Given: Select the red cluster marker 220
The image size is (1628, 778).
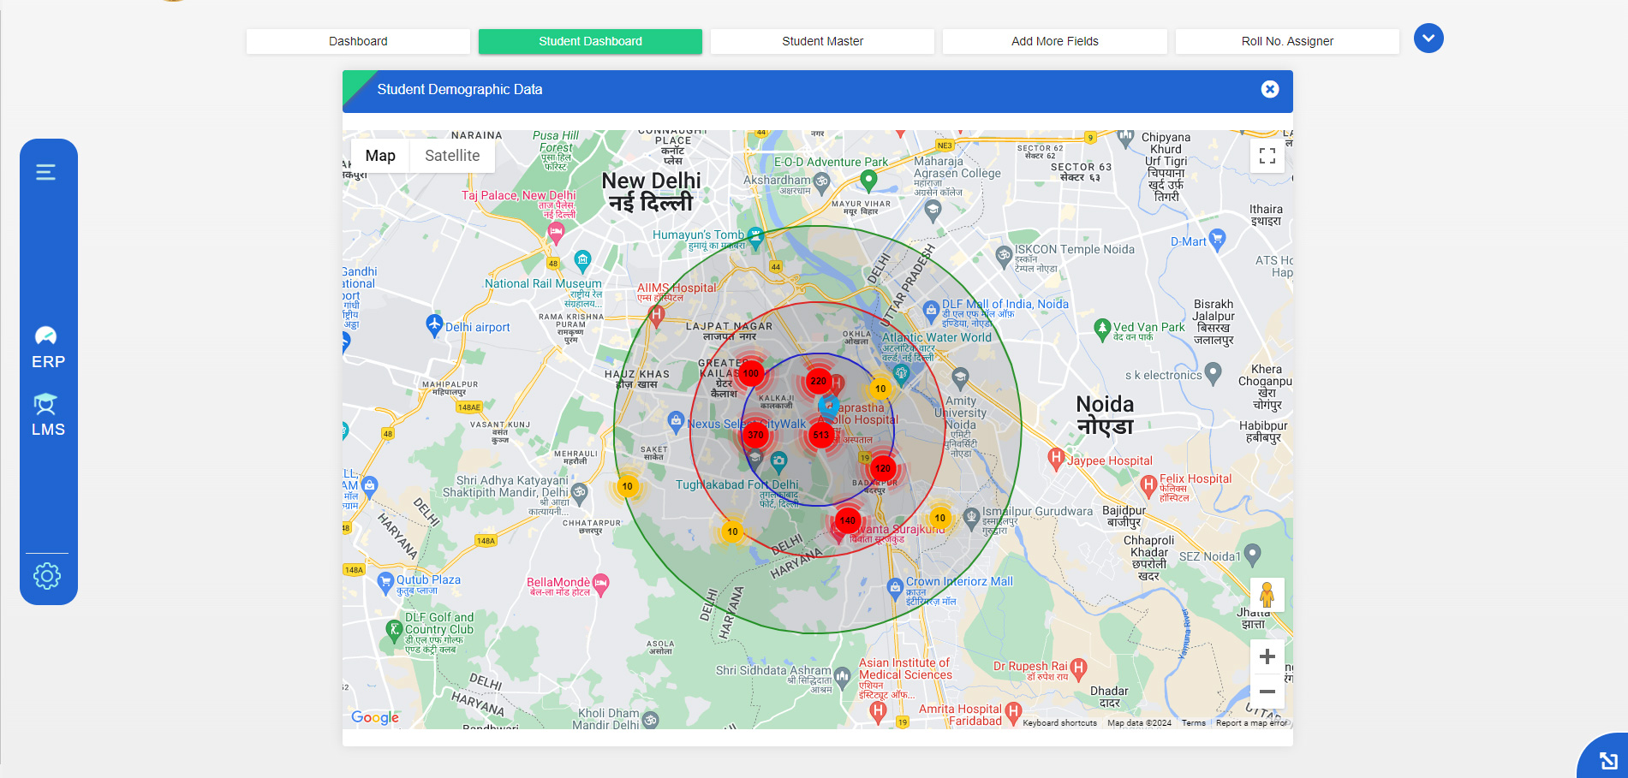Looking at the screenshot, I should pyautogui.click(x=819, y=382).
